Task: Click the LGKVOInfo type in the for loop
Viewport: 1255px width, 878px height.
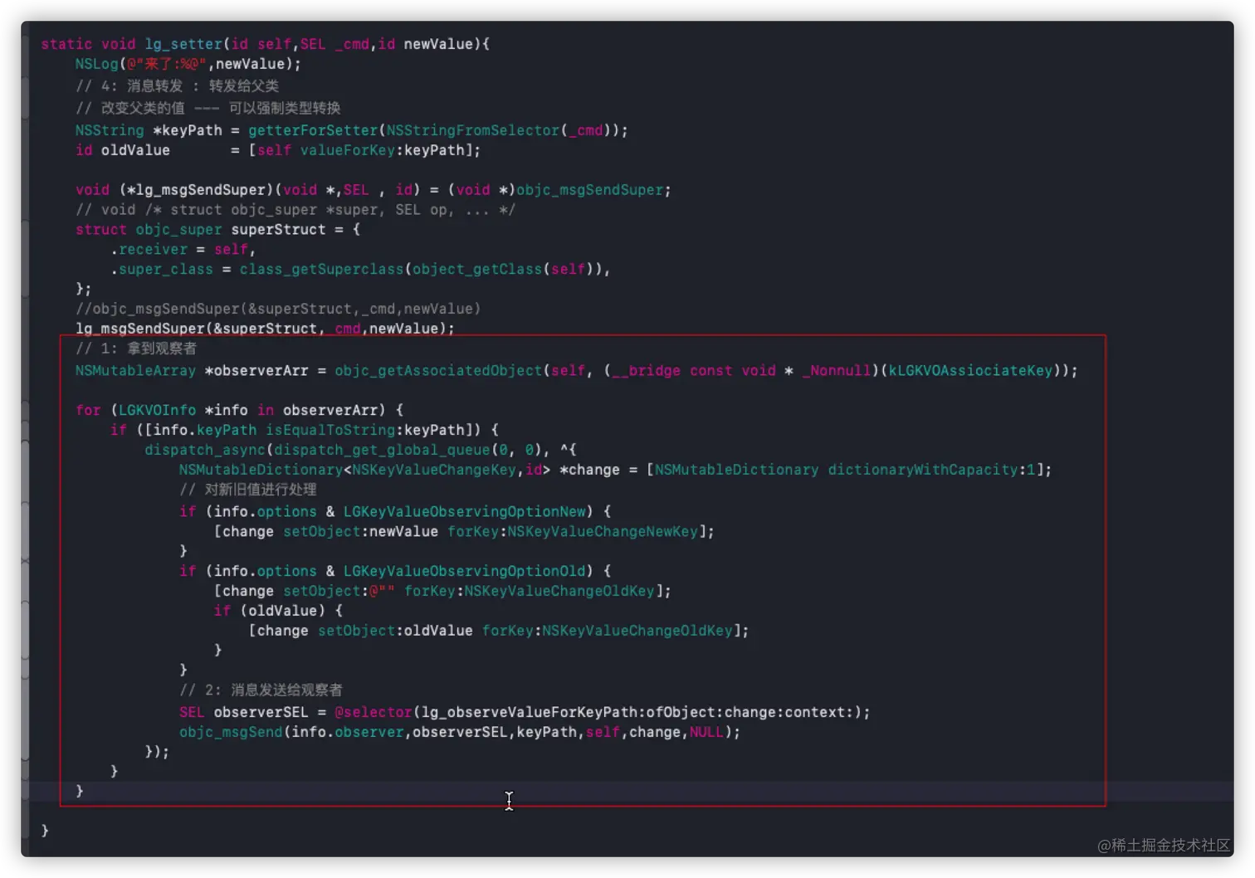Action: point(157,410)
